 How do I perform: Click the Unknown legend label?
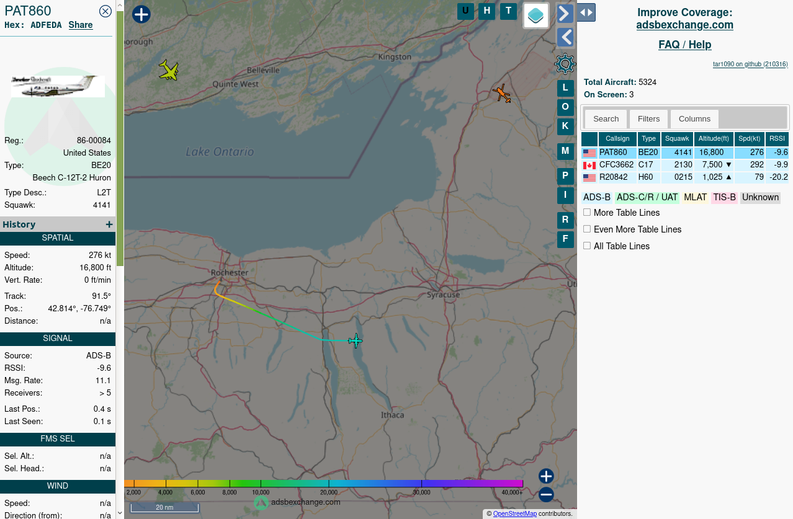click(x=760, y=198)
